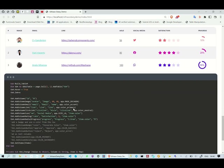Set Hart Hagerty's rating to one star
Image resolution: width=224 pixels, height=168 pixels.
160,53
